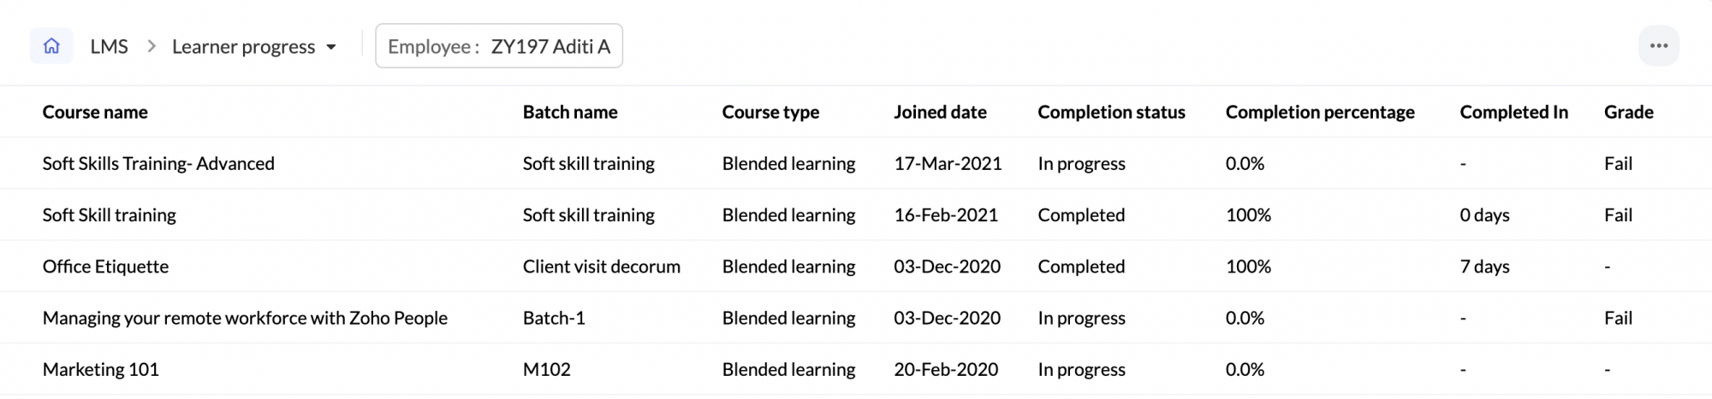Click the Client visit decorum batch
This screenshot has height=399, width=1712.
pos(601,267)
